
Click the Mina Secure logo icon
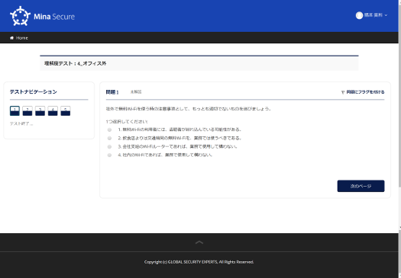coord(20,16)
